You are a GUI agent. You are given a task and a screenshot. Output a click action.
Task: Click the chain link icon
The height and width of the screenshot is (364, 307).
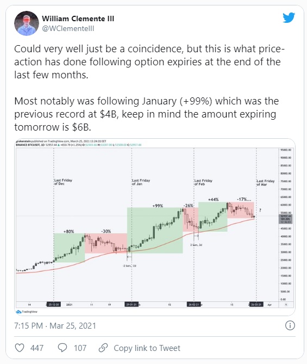[x=103, y=348]
